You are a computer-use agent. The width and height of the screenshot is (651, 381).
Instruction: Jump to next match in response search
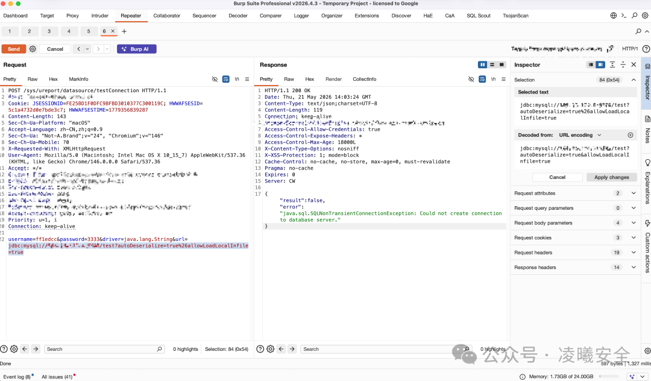tap(292, 349)
